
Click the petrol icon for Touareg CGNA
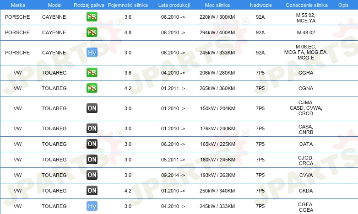click(x=92, y=88)
